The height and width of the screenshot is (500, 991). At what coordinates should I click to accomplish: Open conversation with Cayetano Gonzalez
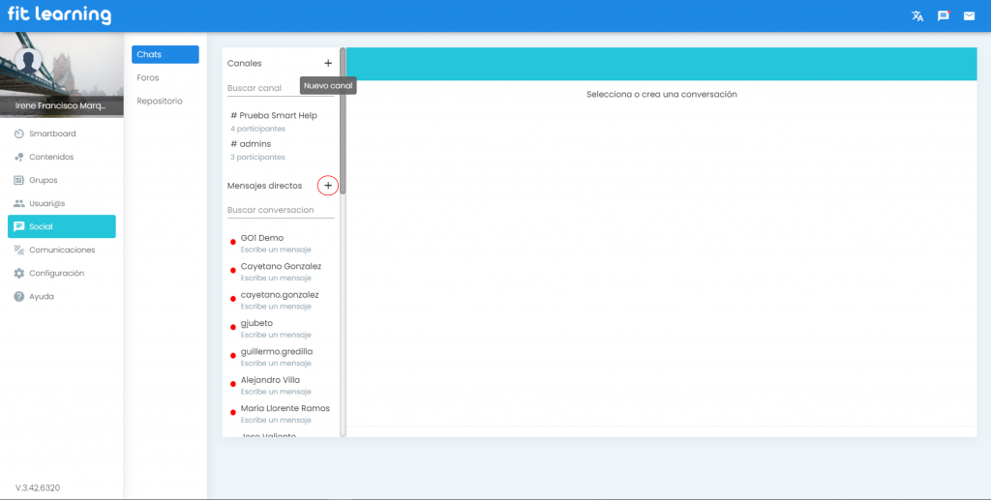[281, 267]
